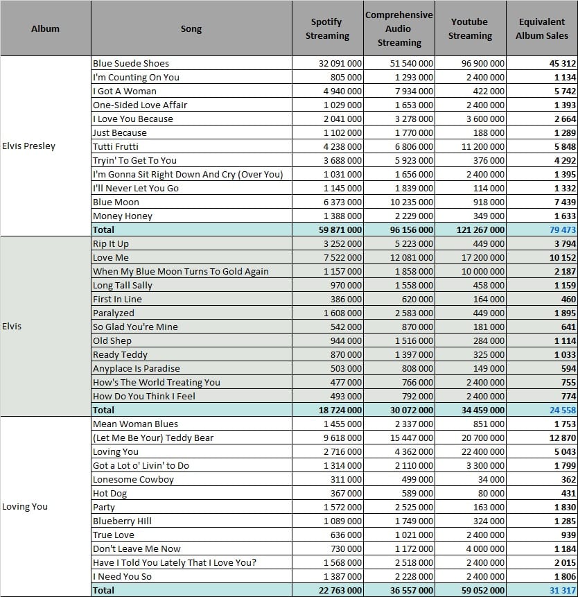
Task: Select So Glad You're Mine cell
Action: (191, 327)
